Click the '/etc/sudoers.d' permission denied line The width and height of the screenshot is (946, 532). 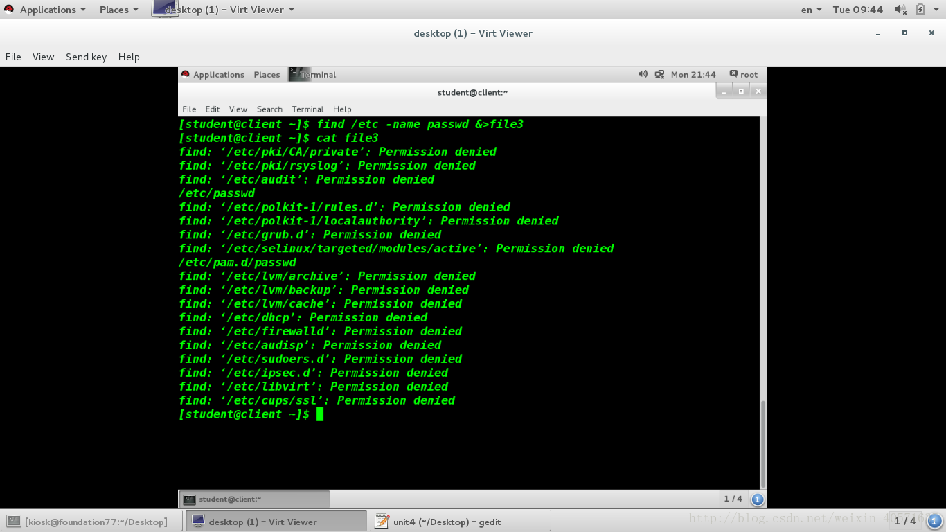pyautogui.click(x=321, y=359)
